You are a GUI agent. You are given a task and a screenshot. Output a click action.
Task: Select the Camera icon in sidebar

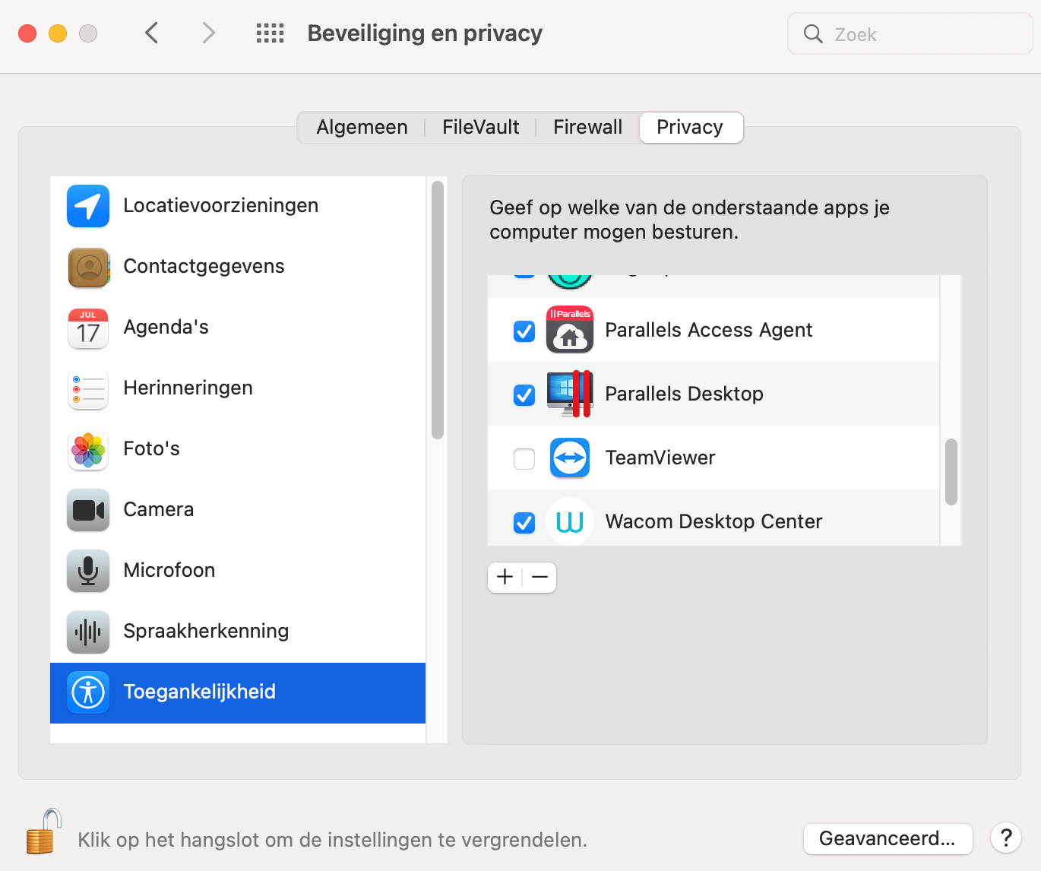pyautogui.click(x=88, y=510)
